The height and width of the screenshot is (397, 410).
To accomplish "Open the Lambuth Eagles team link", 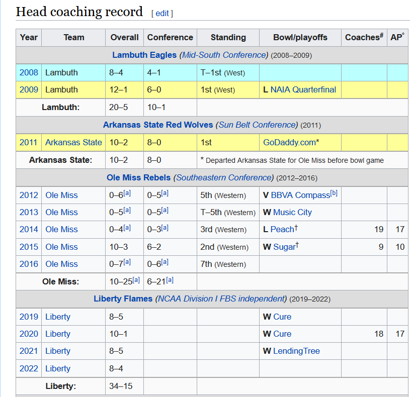I will (144, 55).
